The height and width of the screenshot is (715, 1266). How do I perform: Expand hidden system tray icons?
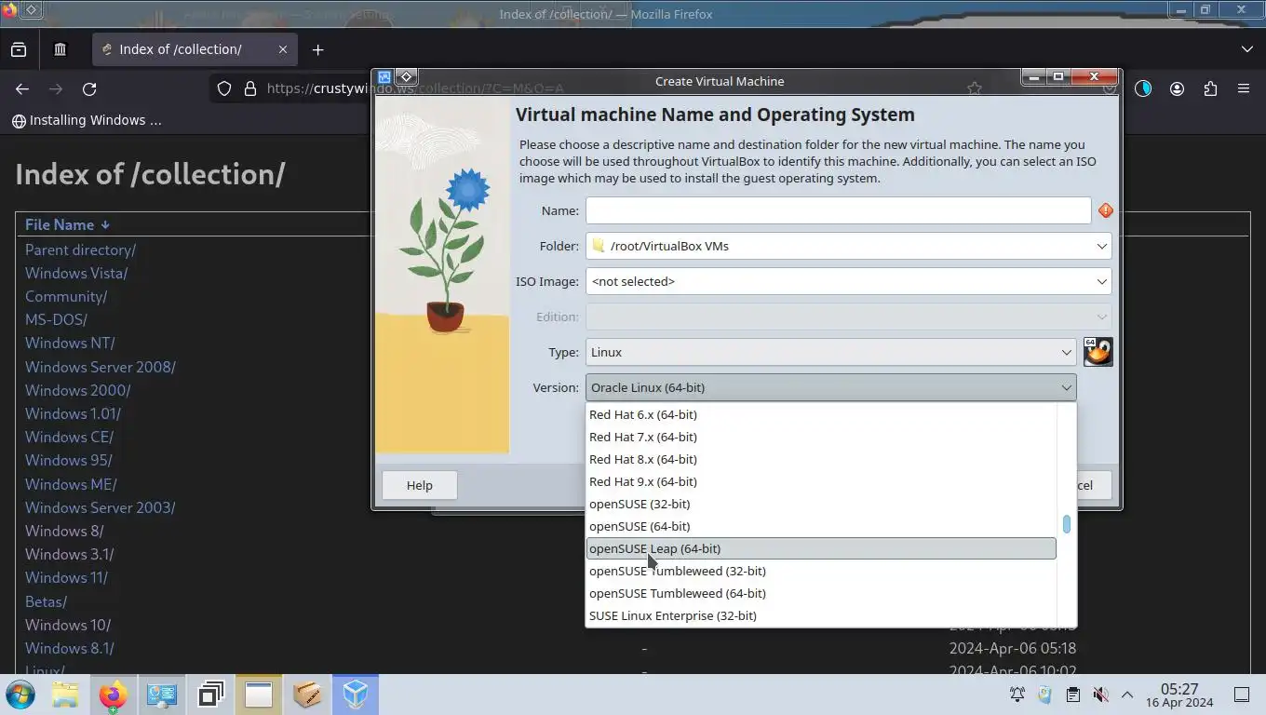coord(1126,695)
